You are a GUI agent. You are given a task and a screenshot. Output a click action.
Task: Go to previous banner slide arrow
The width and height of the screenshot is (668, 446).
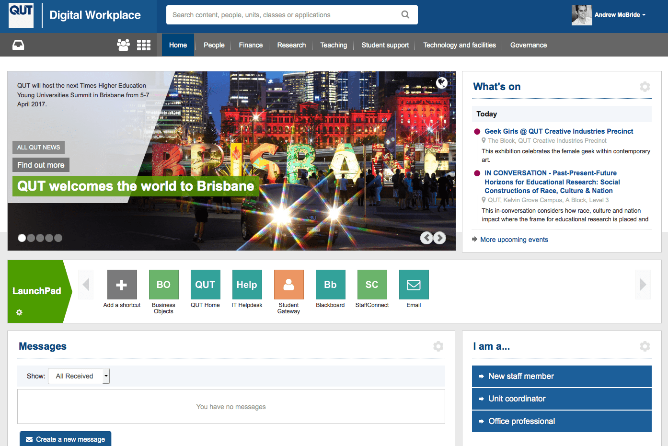pyautogui.click(x=426, y=238)
